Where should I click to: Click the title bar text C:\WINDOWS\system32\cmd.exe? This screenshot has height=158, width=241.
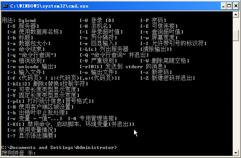(x=49, y=6)
